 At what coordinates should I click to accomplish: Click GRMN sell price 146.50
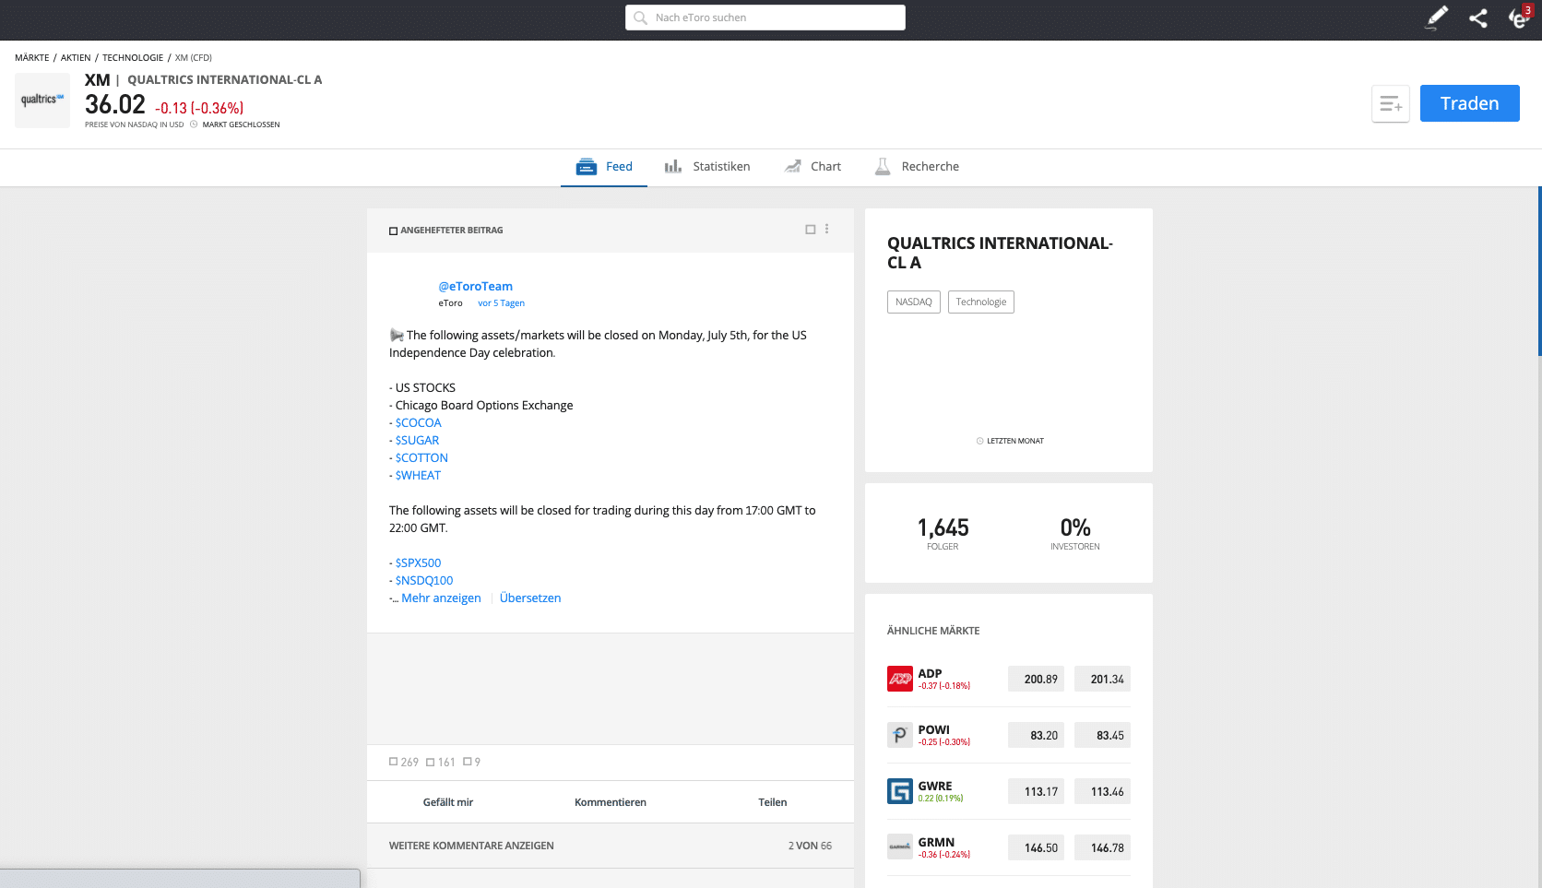tap(1036, 847)
